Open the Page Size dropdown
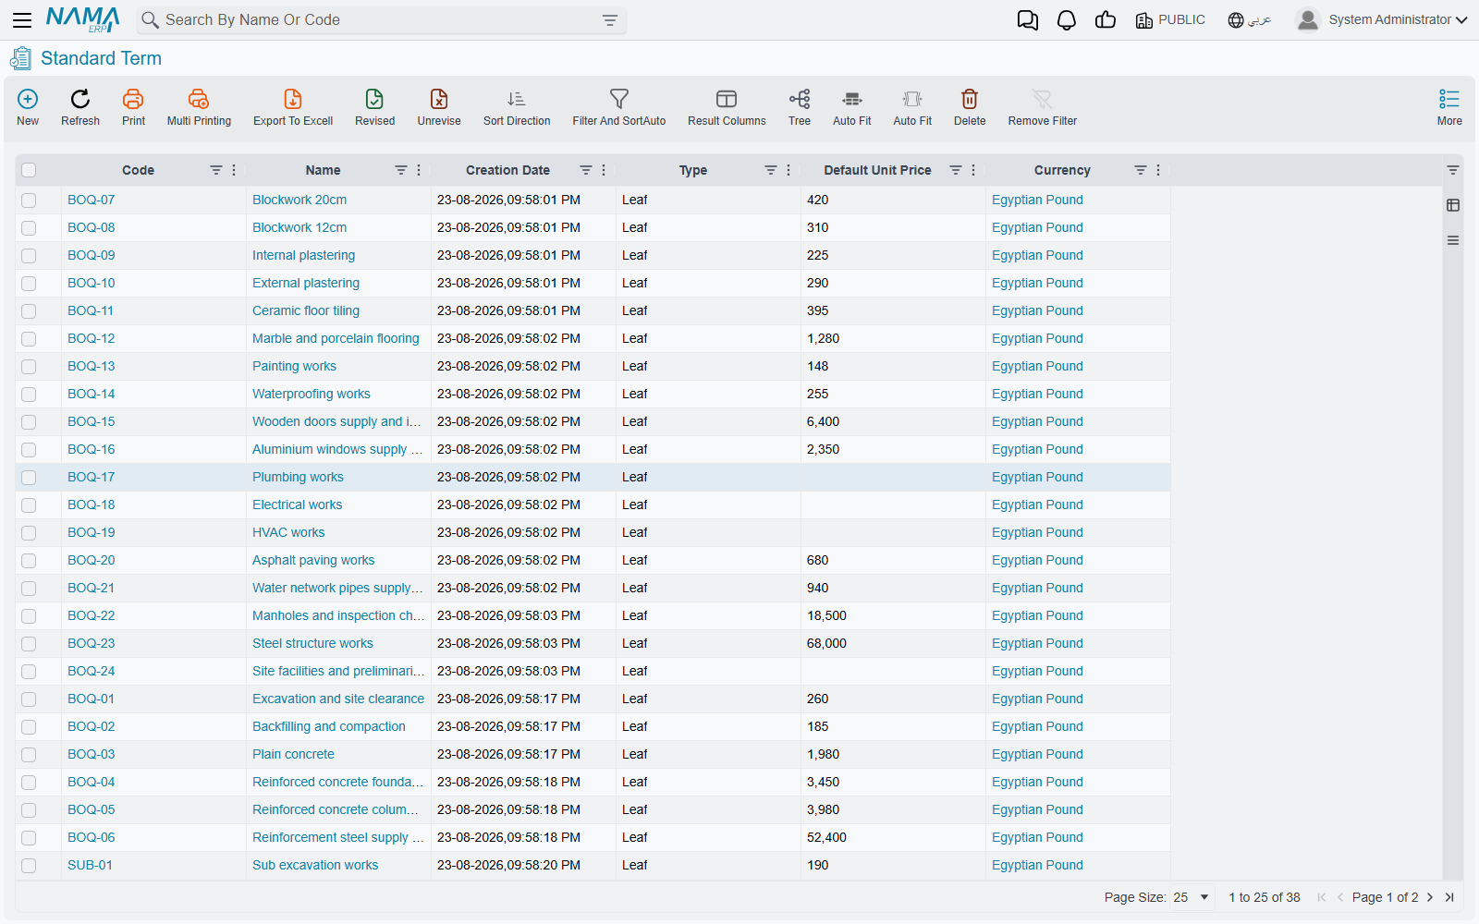Image resolution: width=1479 pixels, height=924 pixels. (x=1192, y=897)
